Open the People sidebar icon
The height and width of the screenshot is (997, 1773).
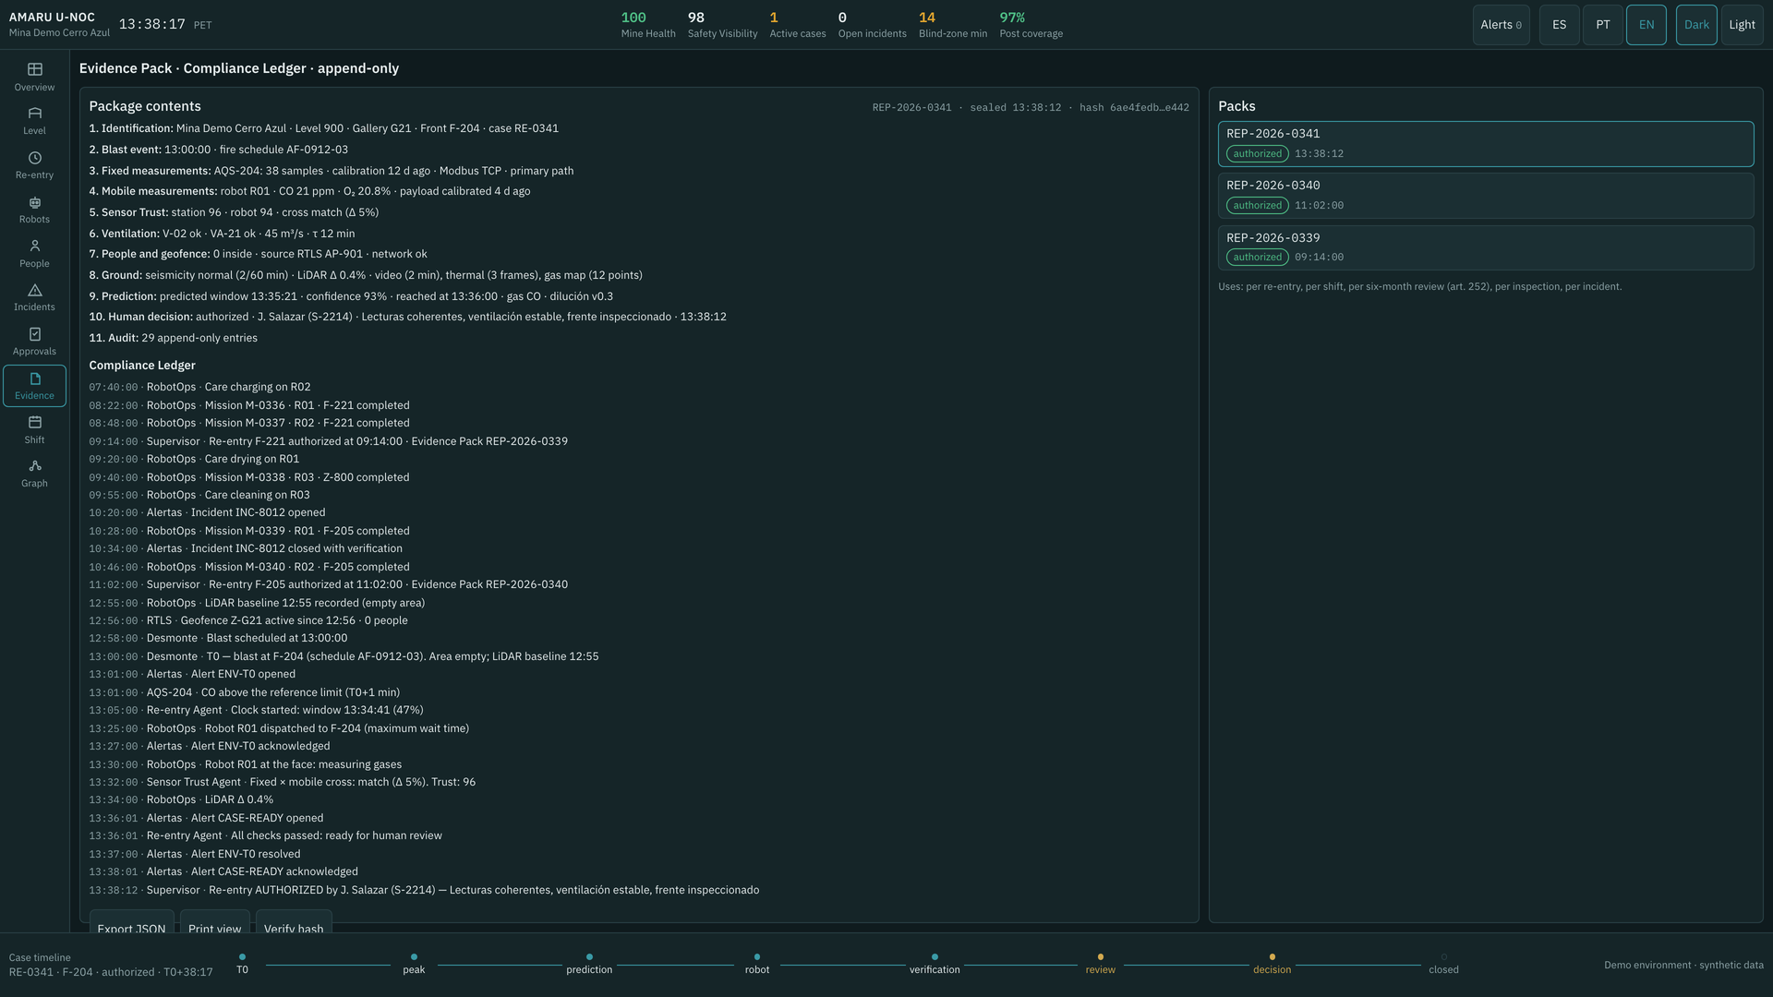34,254
